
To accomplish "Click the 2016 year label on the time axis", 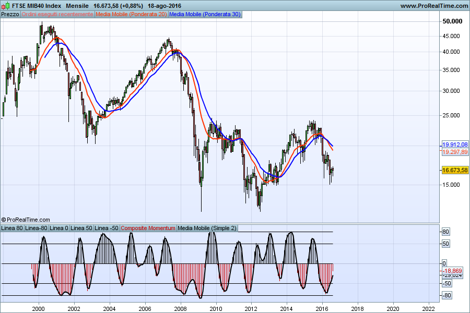I will click(x=322, y=309).
